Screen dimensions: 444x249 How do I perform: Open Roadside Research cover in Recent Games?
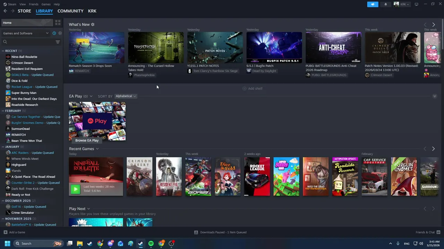(x=345, y=176)
